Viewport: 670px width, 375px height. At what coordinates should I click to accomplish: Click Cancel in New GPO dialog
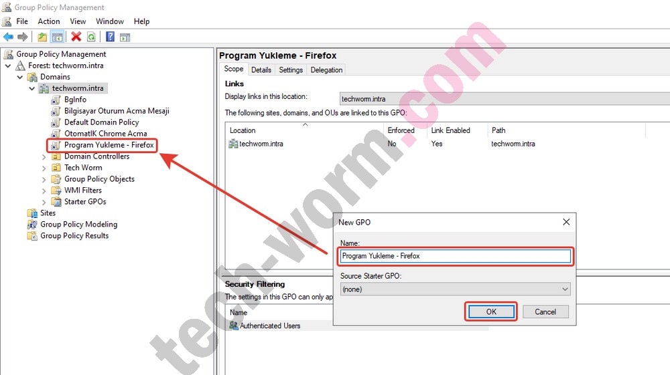pyautogui.click(x=545, y=311)
